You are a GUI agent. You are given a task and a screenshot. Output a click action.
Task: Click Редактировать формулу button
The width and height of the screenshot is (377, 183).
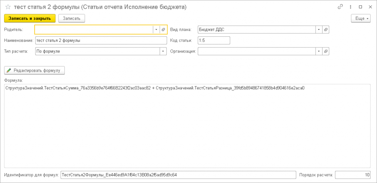pyautogui.click(x=35, y=70)
